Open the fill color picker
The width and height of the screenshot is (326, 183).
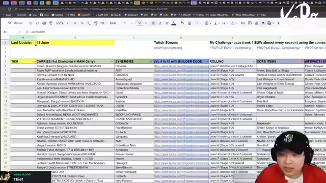tap(182, 23)
